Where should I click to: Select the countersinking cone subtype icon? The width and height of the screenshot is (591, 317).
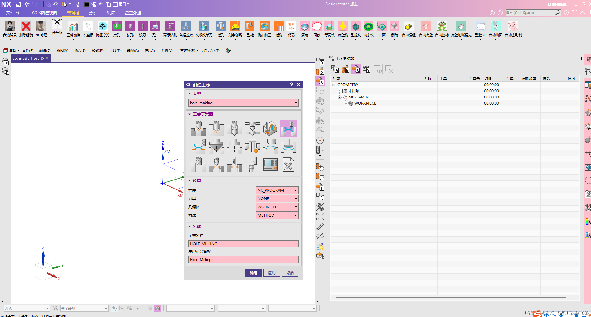coord(217,146)
